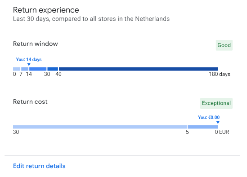Screen dimensions: 247x177
Task: Click the You: 14 days marker triangle
Action: tap(29, 65)
